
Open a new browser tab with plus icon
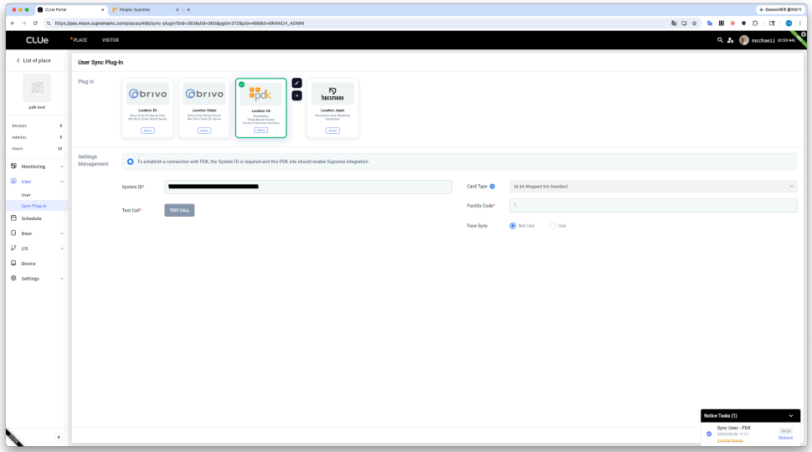[x=188, y=10]
